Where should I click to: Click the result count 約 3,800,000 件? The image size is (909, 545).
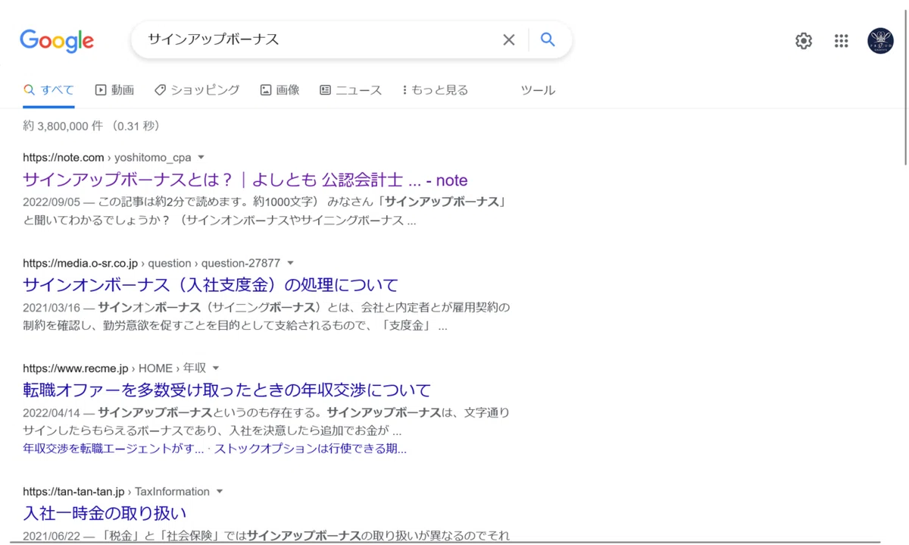pos(63,126)
